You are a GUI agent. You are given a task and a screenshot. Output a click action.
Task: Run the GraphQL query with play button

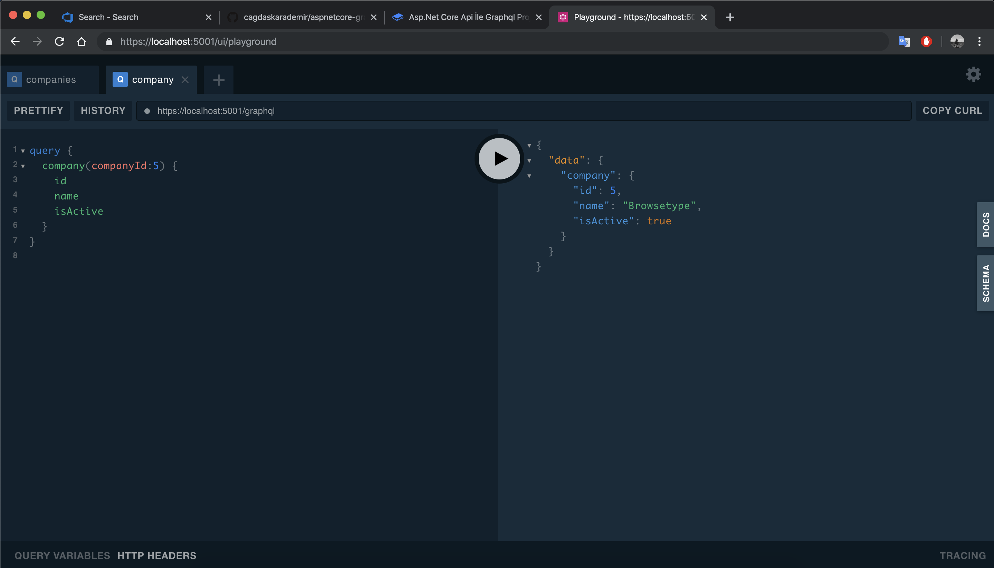tap(499, 159)
